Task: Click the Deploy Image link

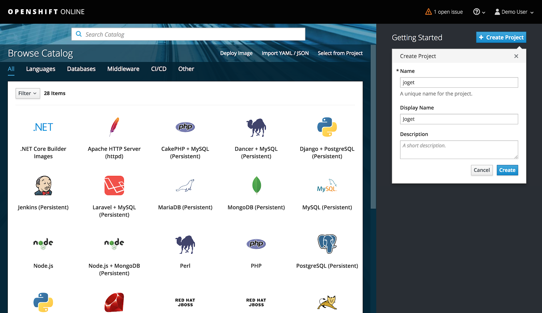Action: coord(236,53)
